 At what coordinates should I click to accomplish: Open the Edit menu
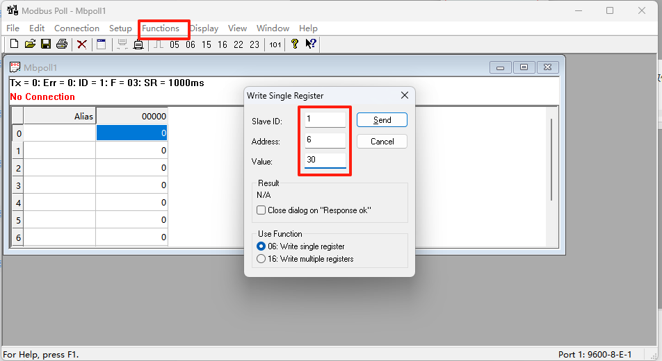(37, 28)
